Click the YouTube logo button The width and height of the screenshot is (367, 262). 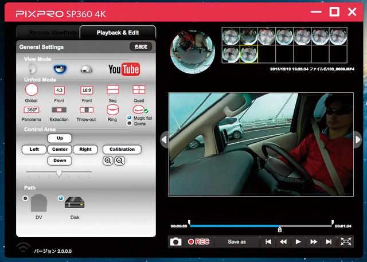tap(124, 69)
